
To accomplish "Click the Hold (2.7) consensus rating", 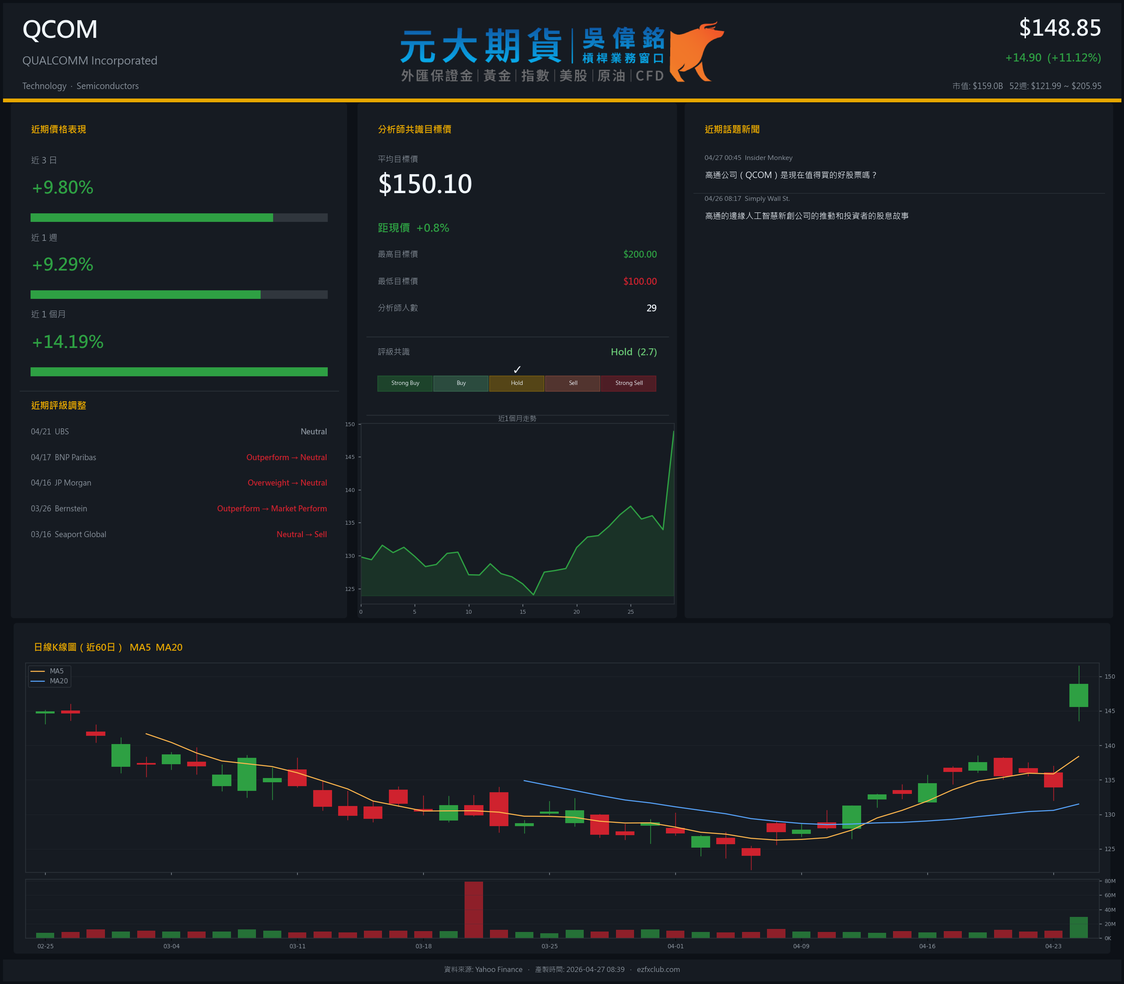I will click(634, 352).
